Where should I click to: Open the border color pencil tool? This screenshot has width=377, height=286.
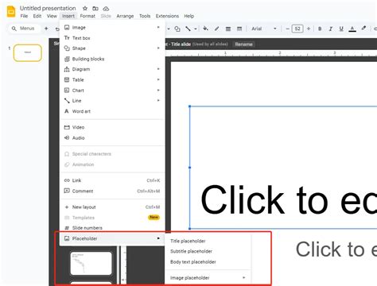coord(216,29)
